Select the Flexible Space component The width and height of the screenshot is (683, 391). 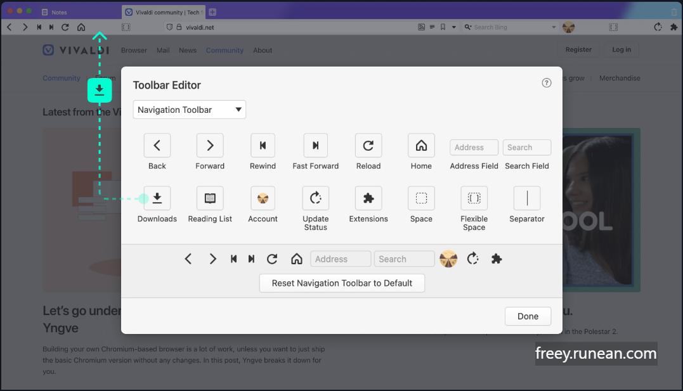tap(474, 198)
